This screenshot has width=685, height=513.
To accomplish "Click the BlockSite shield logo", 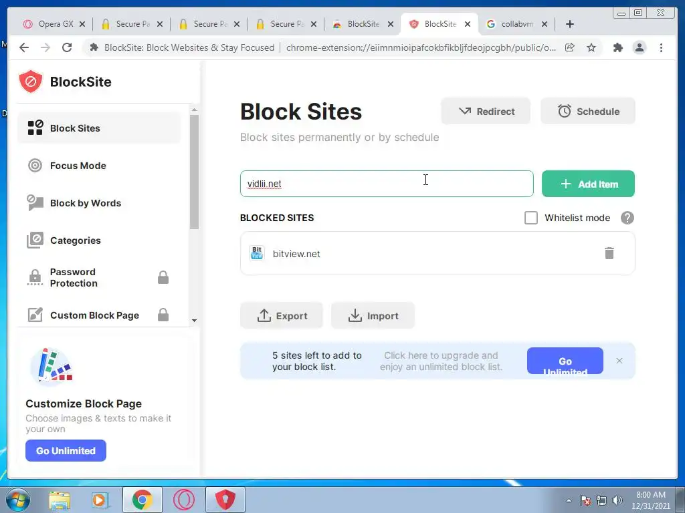I will pos(31,81).
